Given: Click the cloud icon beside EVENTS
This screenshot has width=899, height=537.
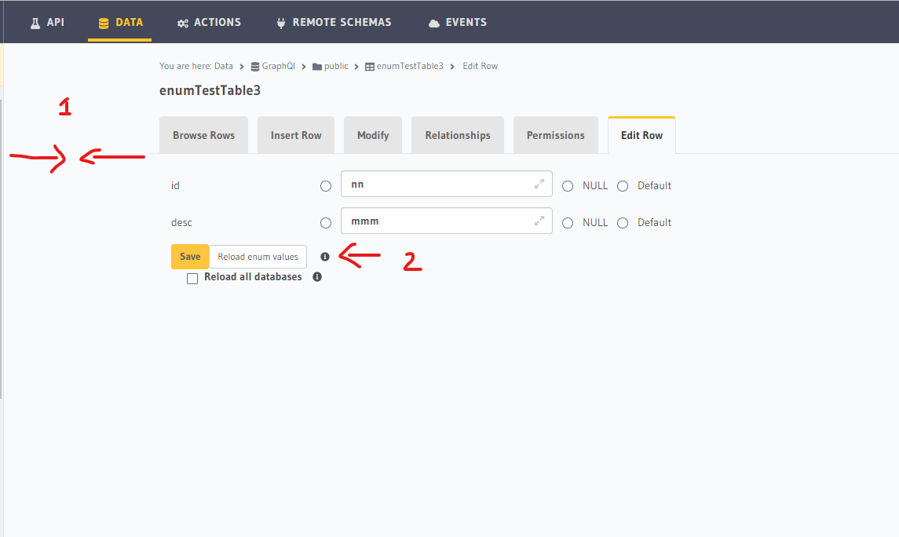Looking at the screenshot, I should click(x=434, y=23).
